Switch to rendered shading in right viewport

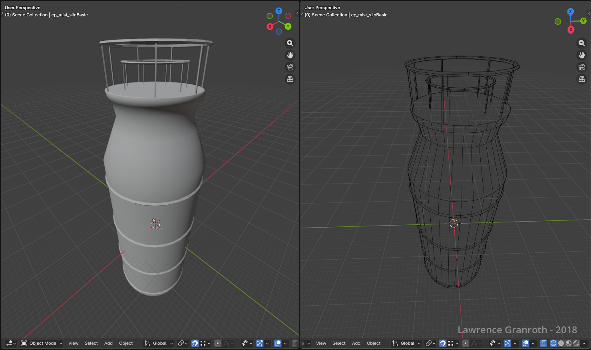(576, 343)
